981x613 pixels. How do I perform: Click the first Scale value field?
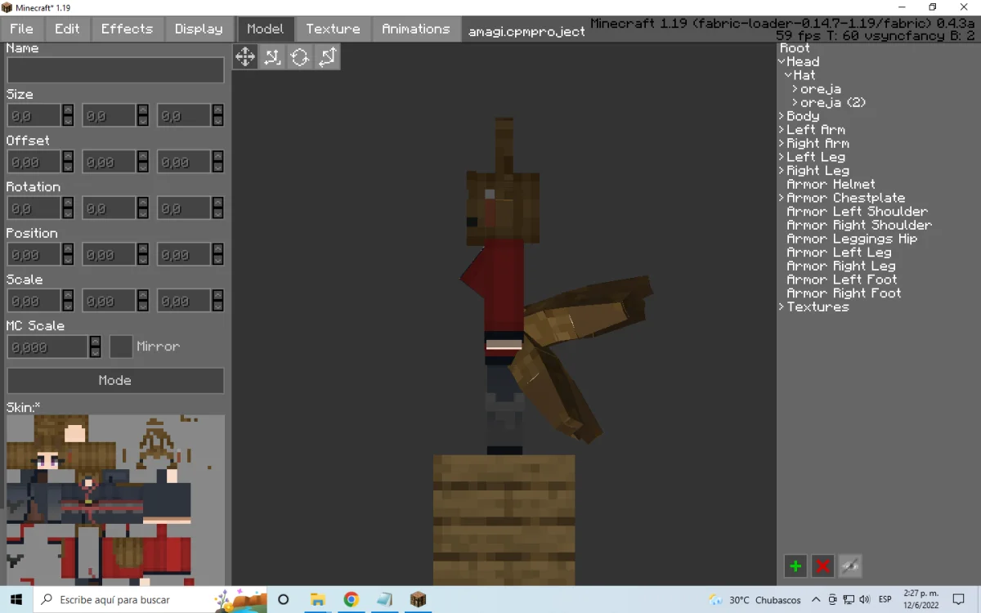34,301
